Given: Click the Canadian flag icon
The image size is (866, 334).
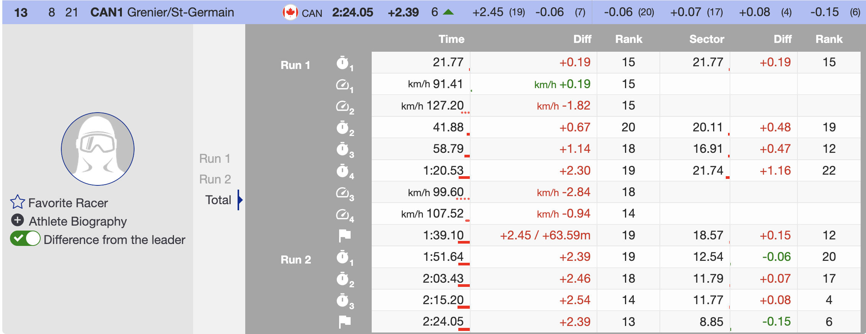Looking at the screenshot, I should pos(290,13).
